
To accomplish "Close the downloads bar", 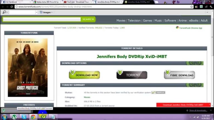I will (211, 110).
